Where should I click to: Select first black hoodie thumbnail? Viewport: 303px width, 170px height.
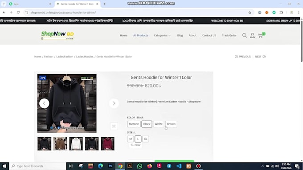point(45,144)
